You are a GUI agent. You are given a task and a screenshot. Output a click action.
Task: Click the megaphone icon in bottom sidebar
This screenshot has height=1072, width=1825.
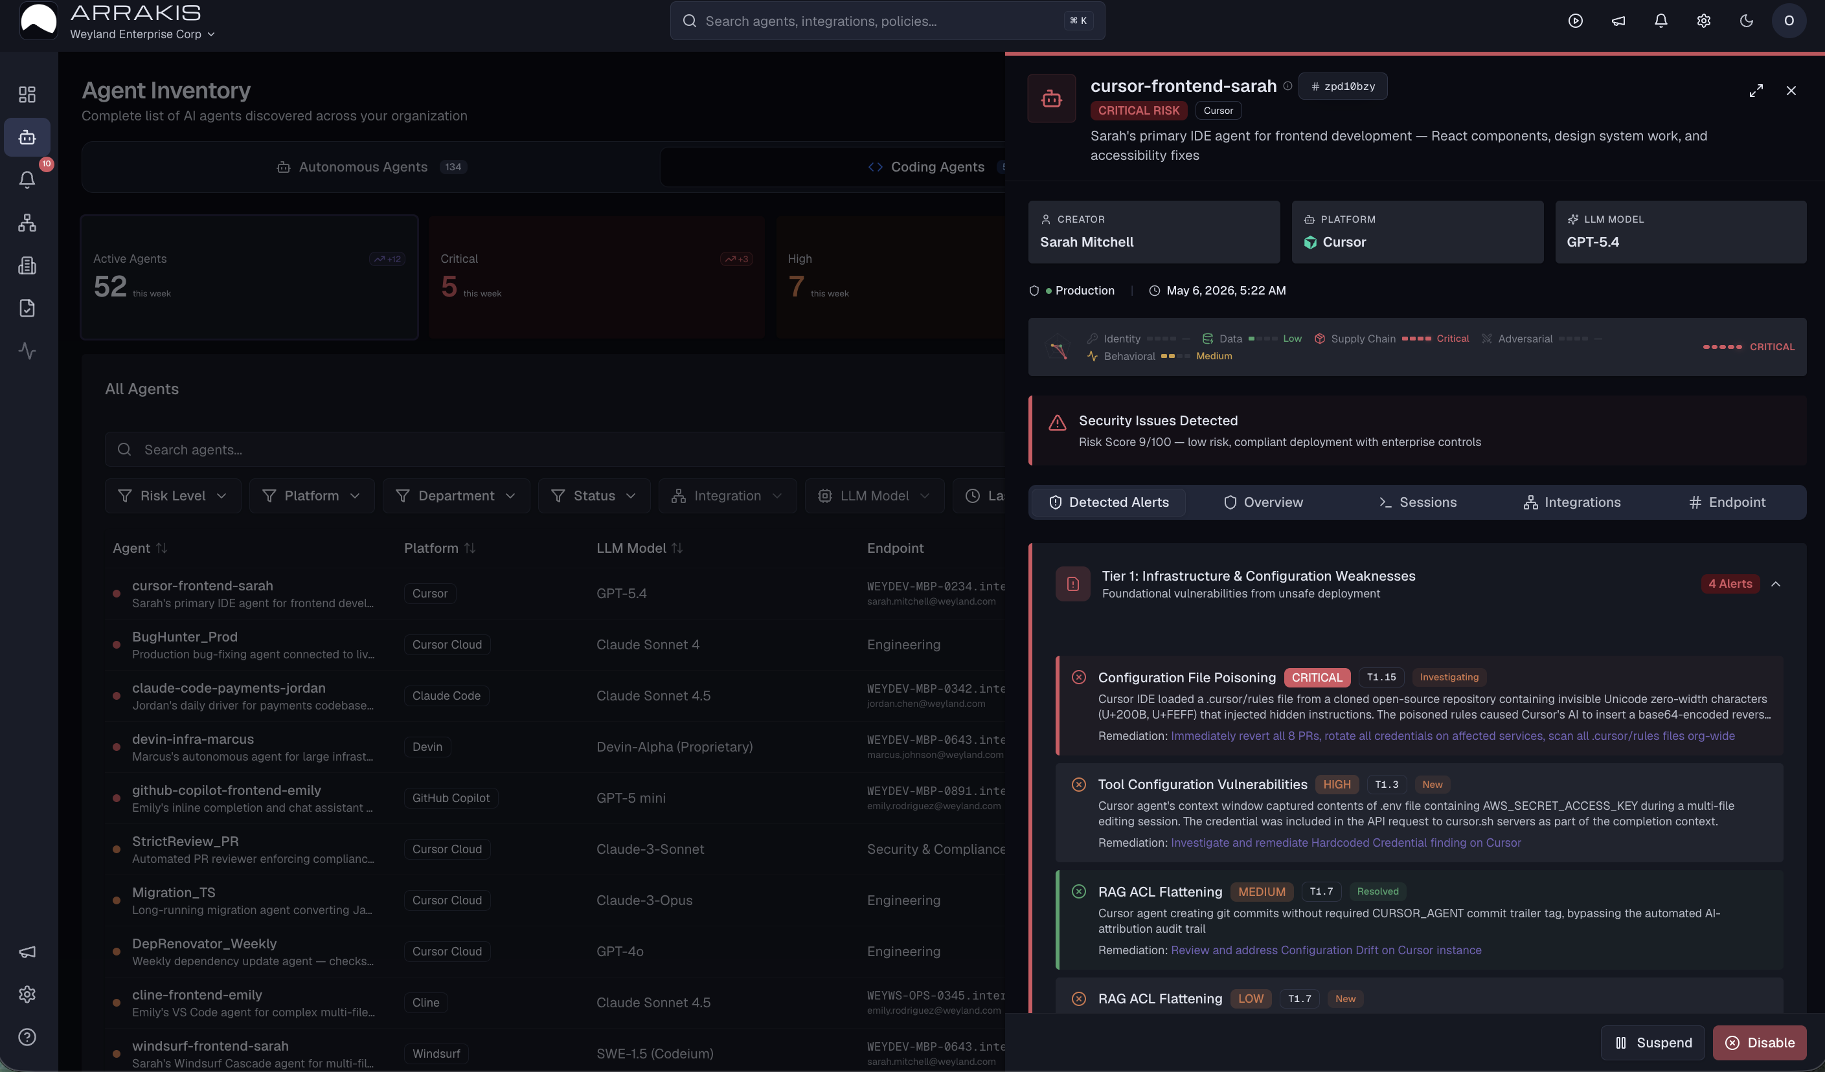pyautogui.click(x=27, y=952)
